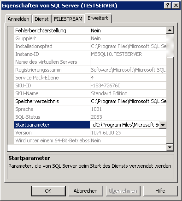The width and height of the screenshot is (182, 201).
Task: Click the Abbrechen button
Action: point(86,191)
